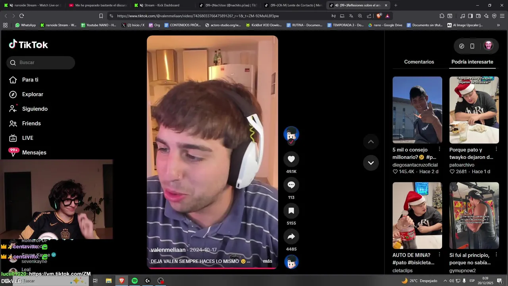The width and height of the screenshot is (508, 286).
Task: Toggle browser sidebar panel icon
Action: tap(470, 16)
